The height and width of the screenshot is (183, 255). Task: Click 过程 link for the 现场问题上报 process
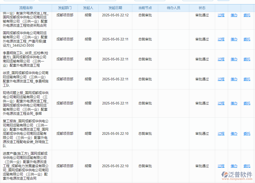[221, 103]
